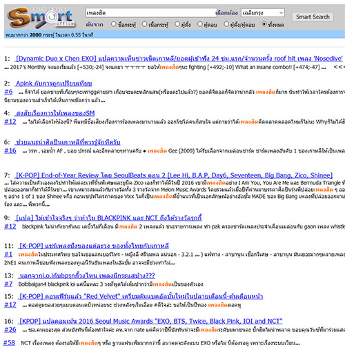Open the Red Velvet comeback result
This screenshot has width=345, height=352.
click(x=141, y=296)
